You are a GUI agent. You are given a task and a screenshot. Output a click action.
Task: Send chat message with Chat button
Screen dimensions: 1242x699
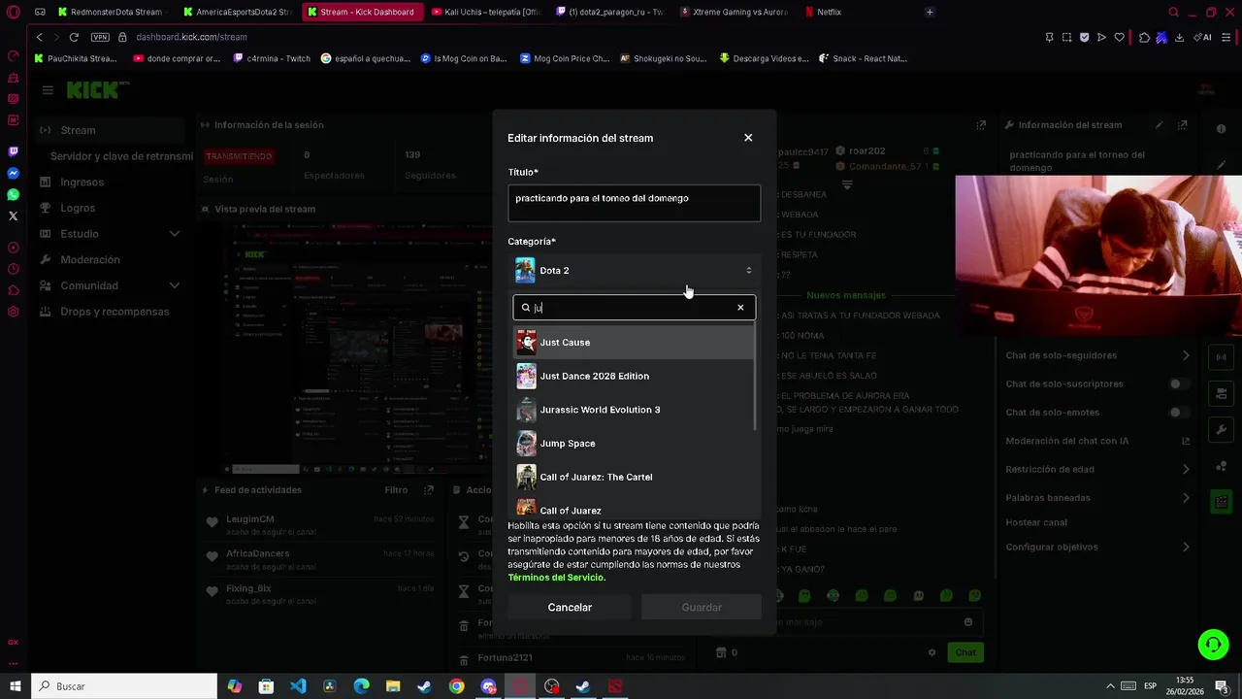965,652
